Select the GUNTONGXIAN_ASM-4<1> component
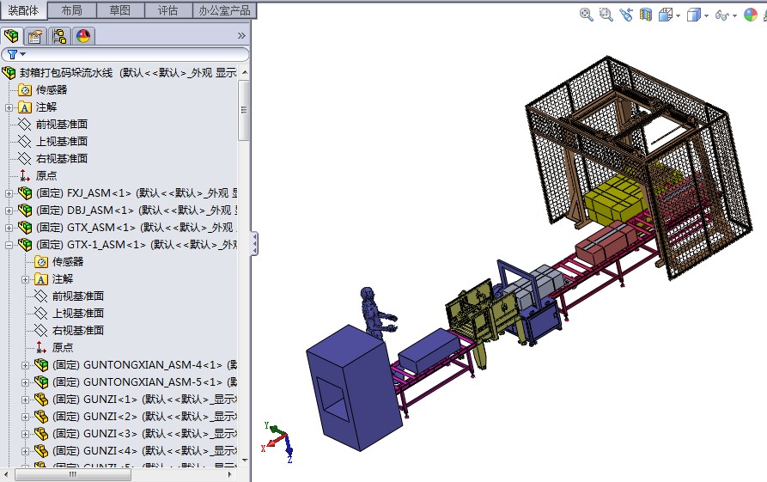 (x=144, y=365)
